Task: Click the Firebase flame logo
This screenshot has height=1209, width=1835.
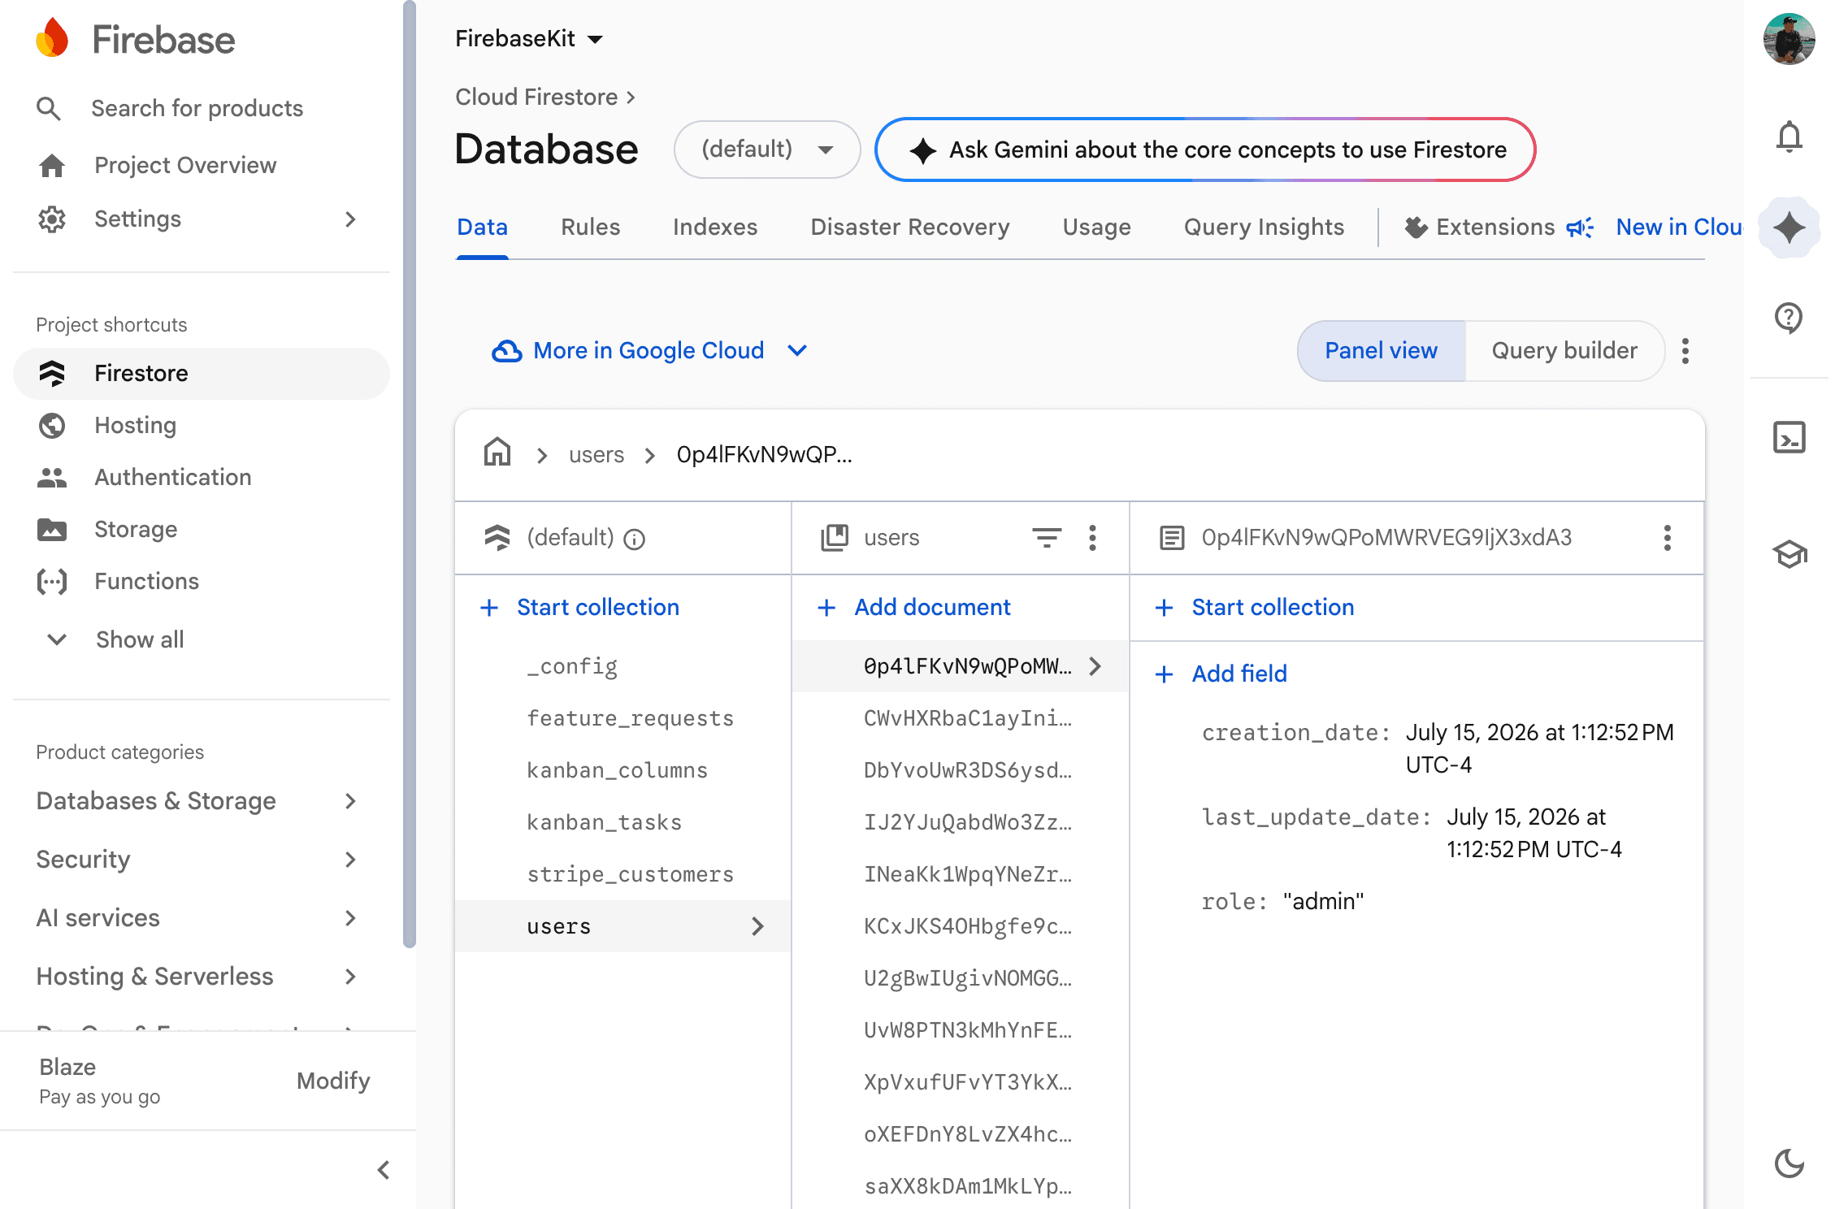Action: pyautogui.click(x=52, y=38)
